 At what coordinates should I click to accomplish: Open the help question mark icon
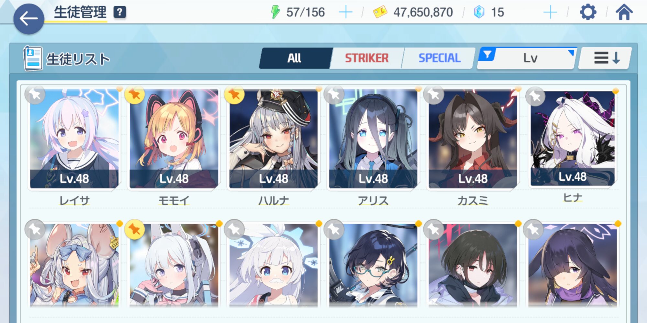coord(119,12)
